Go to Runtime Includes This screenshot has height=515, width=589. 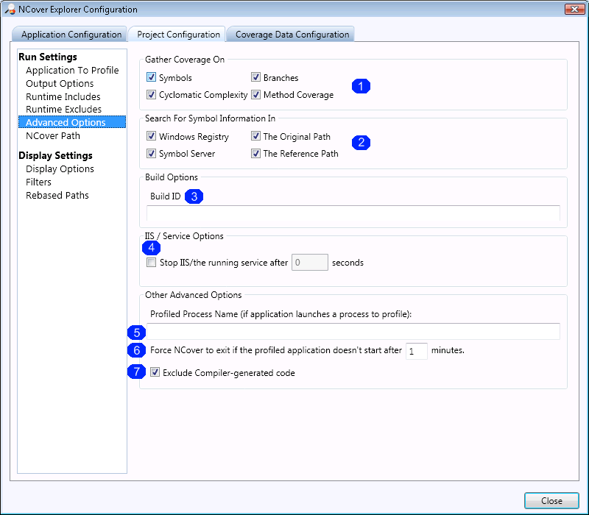pos(63,96)
